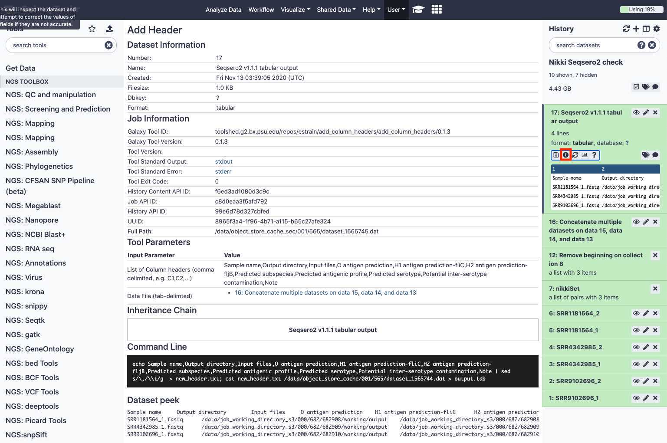Refresh the history panel
This screenshot has width=667, height=443.
[626, 29]
